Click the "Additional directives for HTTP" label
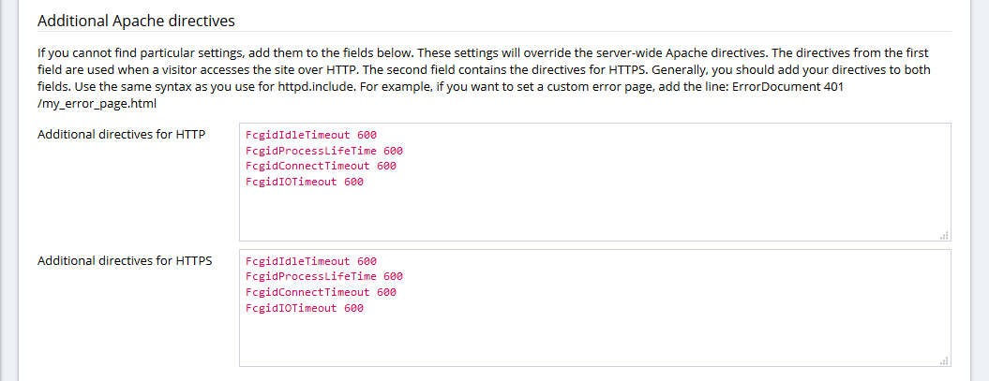The height and width of the screenshot is (381, 989). click(121, 134)
